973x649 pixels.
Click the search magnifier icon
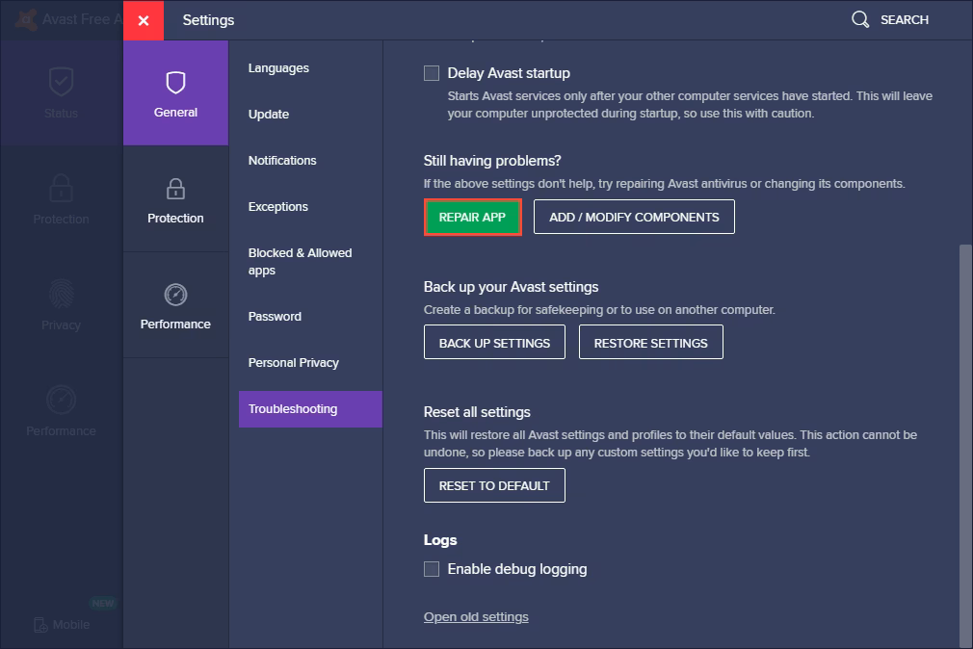[x=860, y=19]
